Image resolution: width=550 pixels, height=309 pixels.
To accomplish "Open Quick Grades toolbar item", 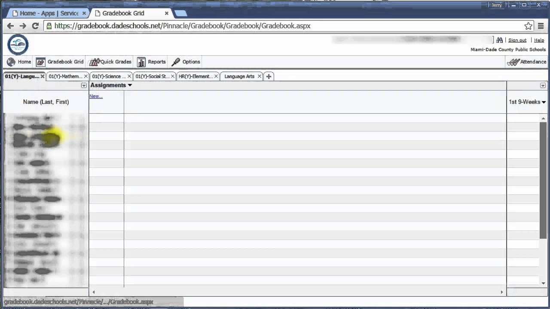I will 110,62.
